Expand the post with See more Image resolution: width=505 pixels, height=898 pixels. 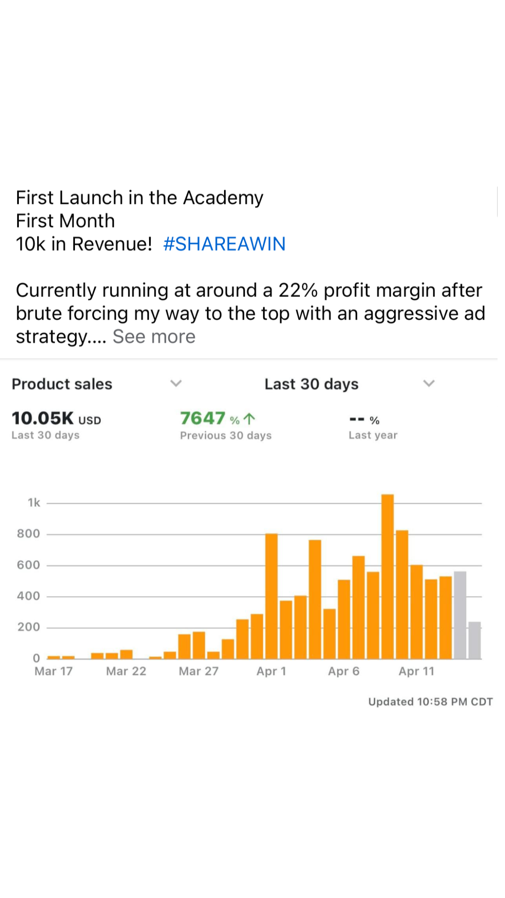154,337
